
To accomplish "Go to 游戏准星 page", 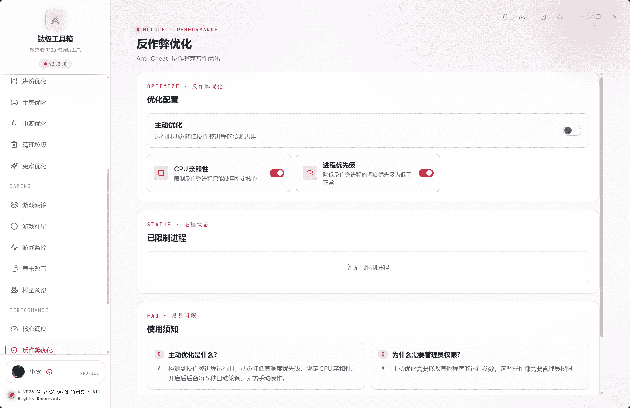I will [53, 226].
